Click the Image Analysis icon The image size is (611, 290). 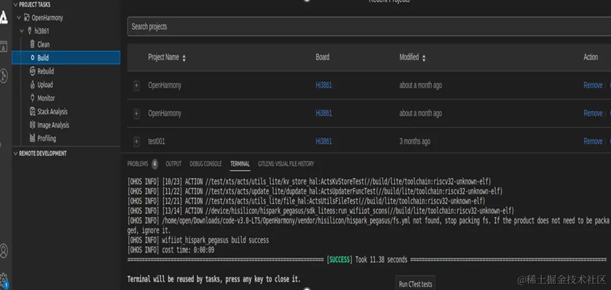coord(33,125)
